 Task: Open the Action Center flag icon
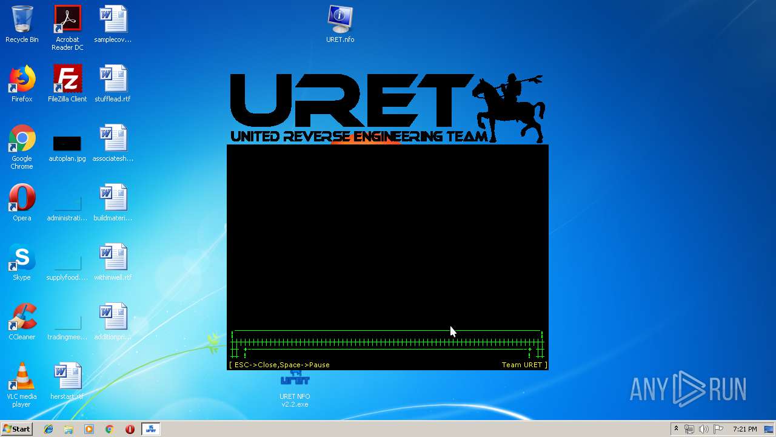coord(718,429)
